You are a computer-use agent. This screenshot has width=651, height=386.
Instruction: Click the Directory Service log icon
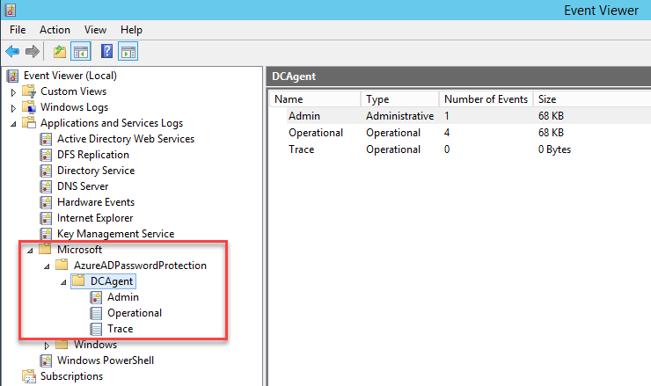pyautogui.click(x=46, y=171)
